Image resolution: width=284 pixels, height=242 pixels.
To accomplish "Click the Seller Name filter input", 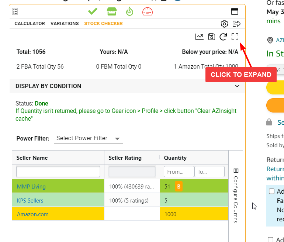I will [x=58, y=172].
